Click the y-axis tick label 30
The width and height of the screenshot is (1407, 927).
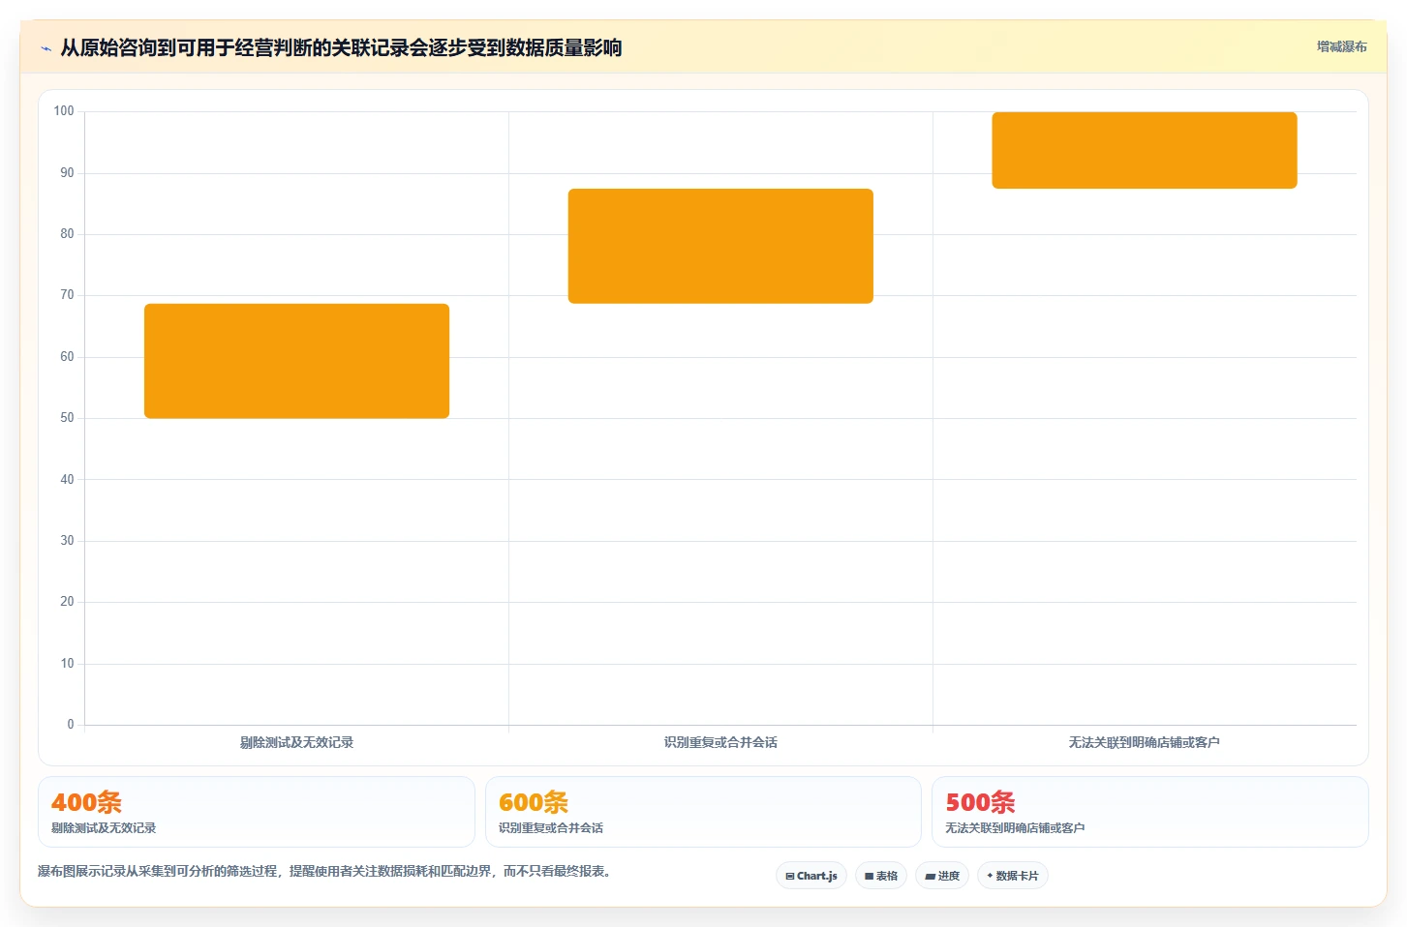click(x=67, y=541)
